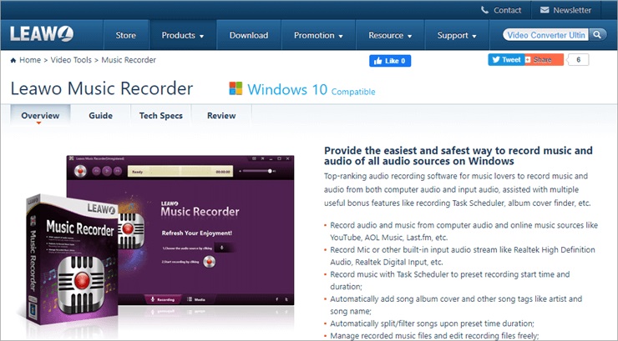Image resolution: width=618 pixels, height=341 pixels.
Task: Switch to the Review tab
Action: (221, 116)
